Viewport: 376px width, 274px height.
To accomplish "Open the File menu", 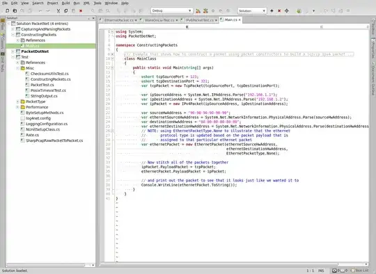I will pyautogui.click(x=5, y=3).
